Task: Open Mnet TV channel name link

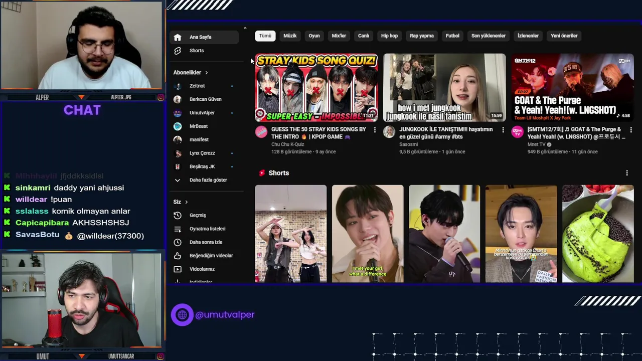Action: 536,144
